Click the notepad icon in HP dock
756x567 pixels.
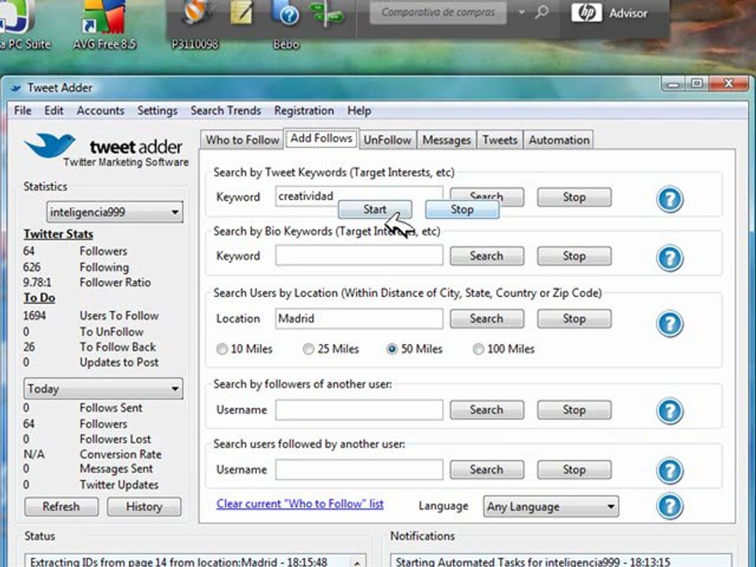pyautogui.click(x=241, y=13)
